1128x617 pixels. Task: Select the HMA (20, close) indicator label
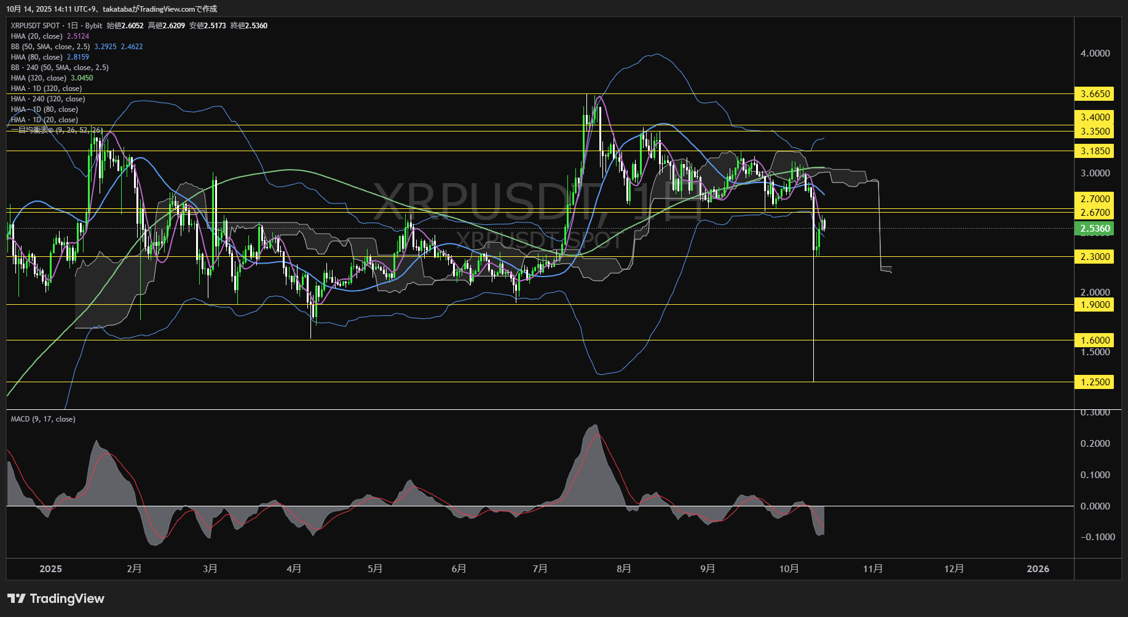[x=36, y=36]
